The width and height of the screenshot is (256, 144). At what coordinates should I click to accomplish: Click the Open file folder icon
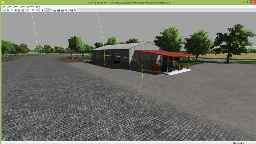pyautogui.click(x=8, y=10)
